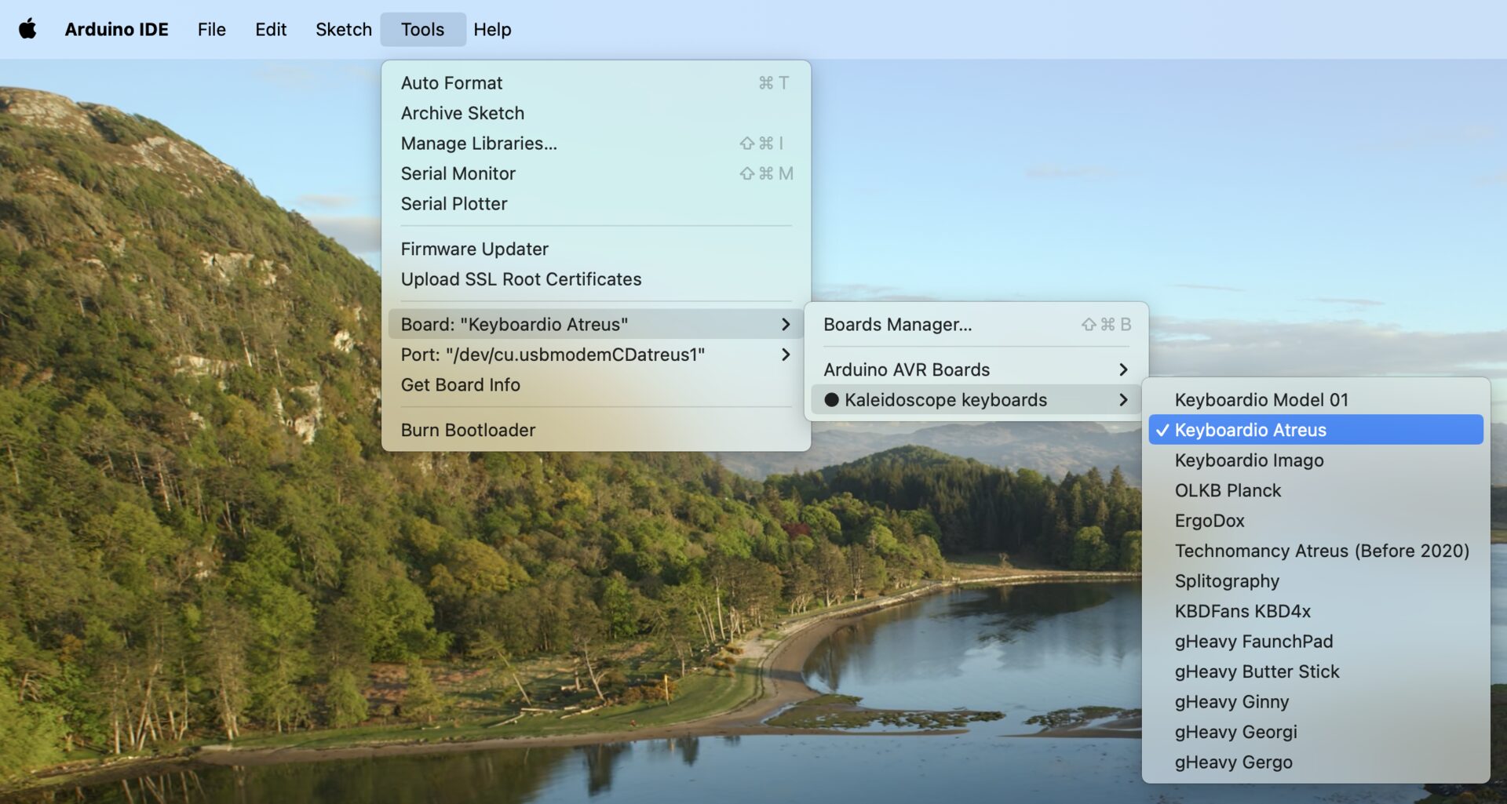Choose Burn Bootloader
The width and height of the screenshot is (1507, 804).
tap(596, 430)
